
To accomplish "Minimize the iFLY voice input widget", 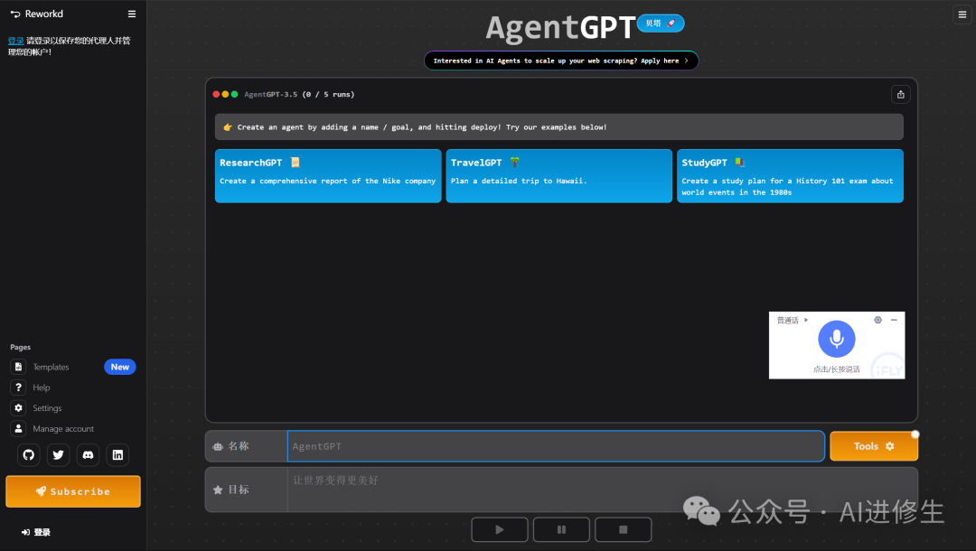I will (x=894, y=320).
